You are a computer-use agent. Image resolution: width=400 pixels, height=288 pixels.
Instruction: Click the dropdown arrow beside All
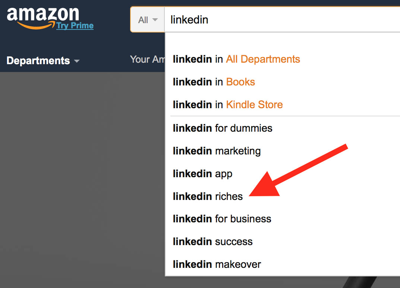[155, 20]
